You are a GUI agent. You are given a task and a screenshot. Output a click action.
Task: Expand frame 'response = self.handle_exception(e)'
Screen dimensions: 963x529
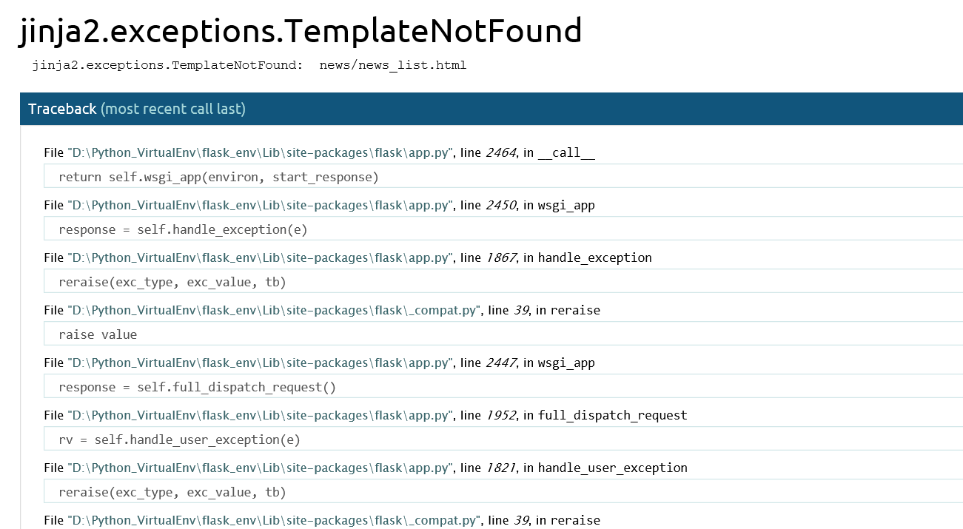coord(183,229)
